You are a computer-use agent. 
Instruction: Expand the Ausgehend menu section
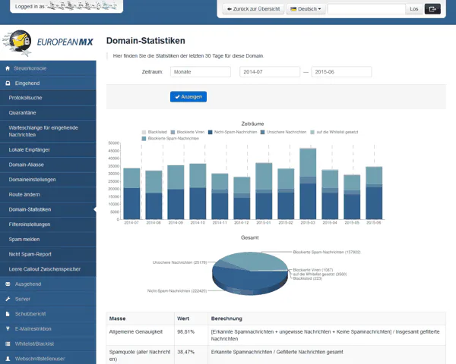48,284
